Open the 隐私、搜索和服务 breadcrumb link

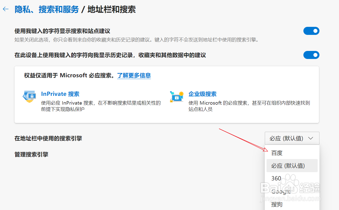tap(47, 10)
